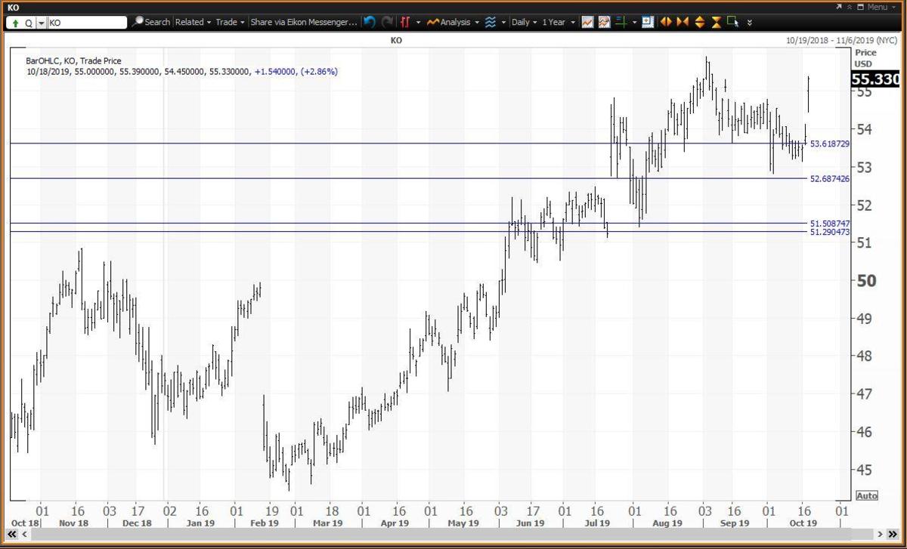907x549 pixels.
Task: Toggle the green crosshair cursor tool
Action: point(620,22)
